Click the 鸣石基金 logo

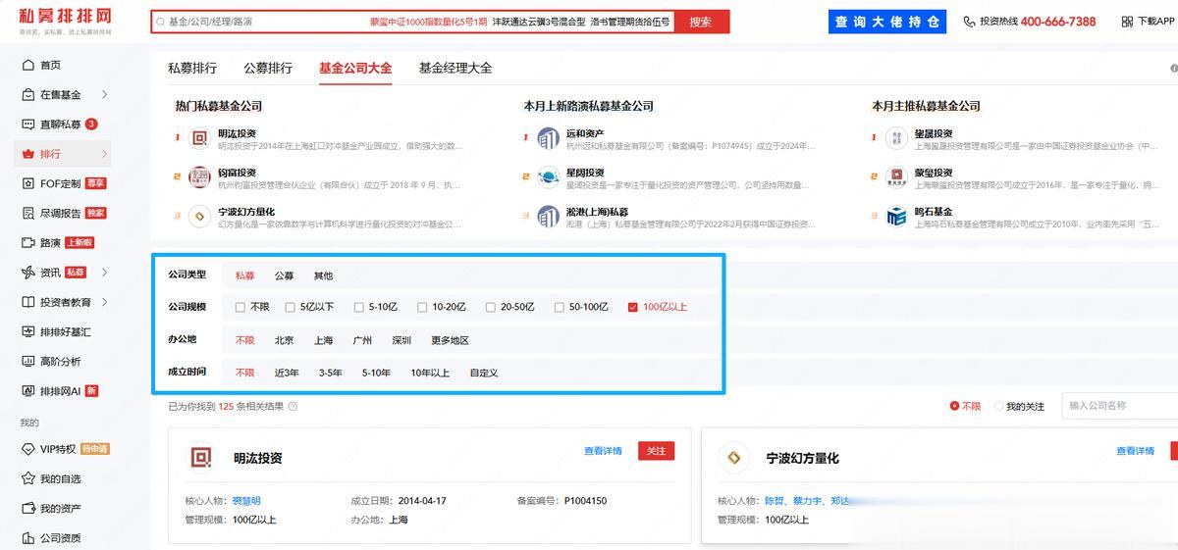896,217
